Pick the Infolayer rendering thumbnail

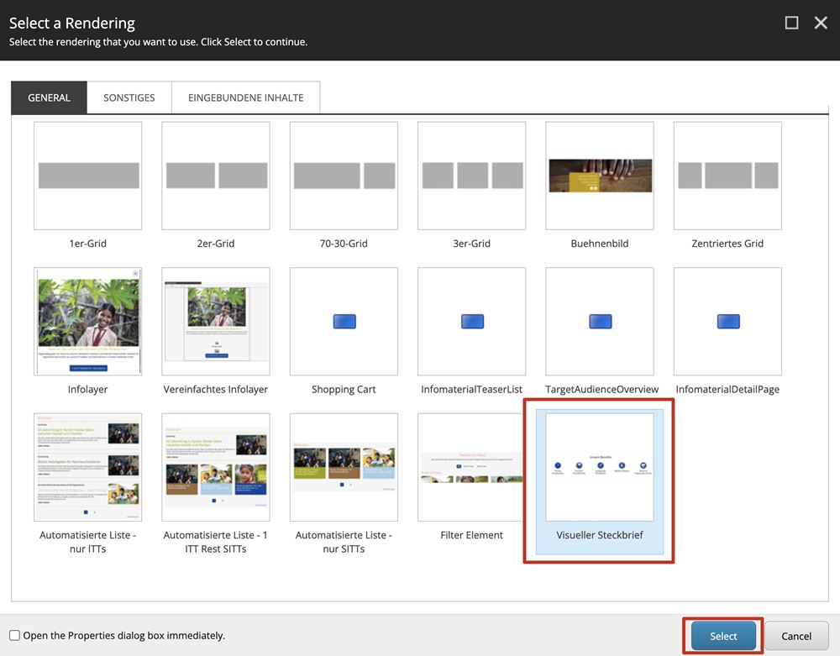[x=88, y=322]
